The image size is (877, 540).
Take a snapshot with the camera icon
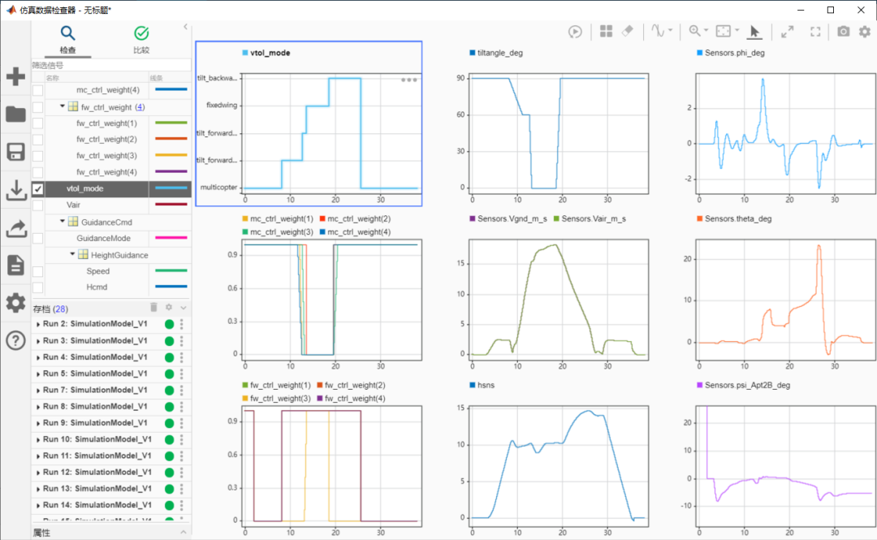(x=843, y=32)
